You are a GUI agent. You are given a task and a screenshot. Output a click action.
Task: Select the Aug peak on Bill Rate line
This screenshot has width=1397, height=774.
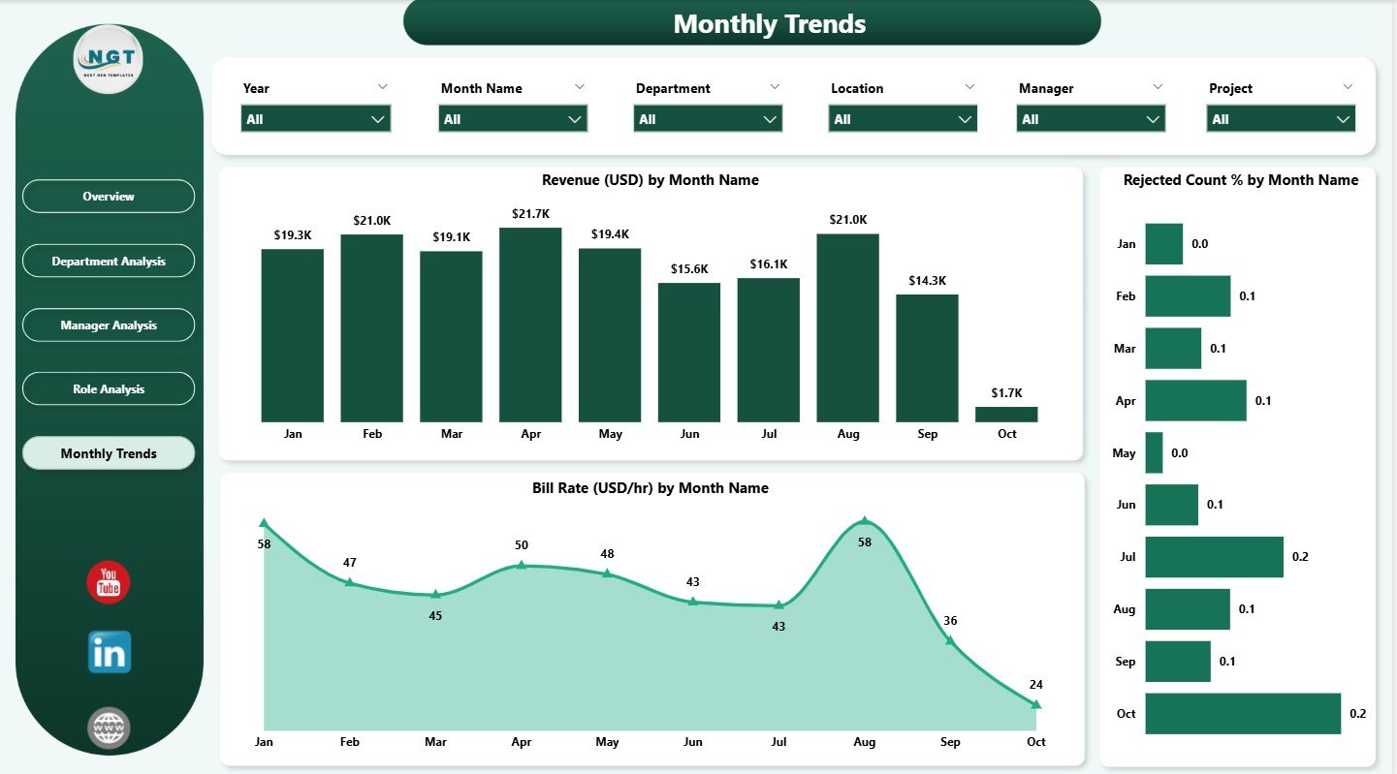pos(866,518)
